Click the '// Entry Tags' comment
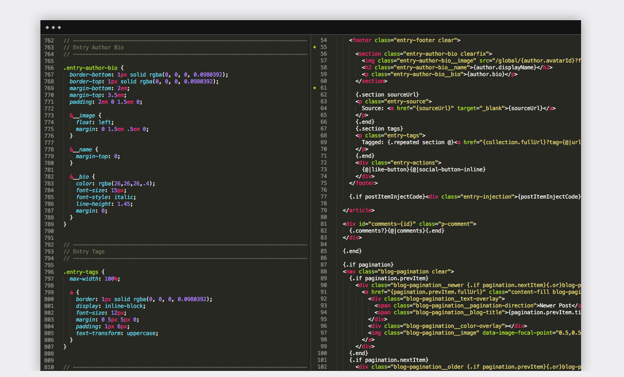Image resolution: width=624 pixels, height=377 pixels. 84,251
